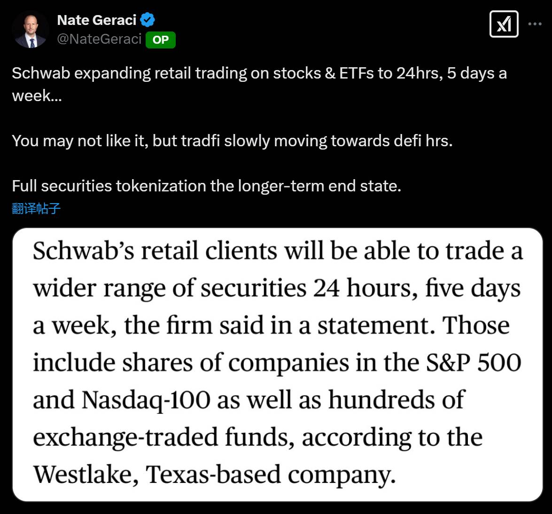
Task: Open the Grok explain-post icon
Action: 504,24
